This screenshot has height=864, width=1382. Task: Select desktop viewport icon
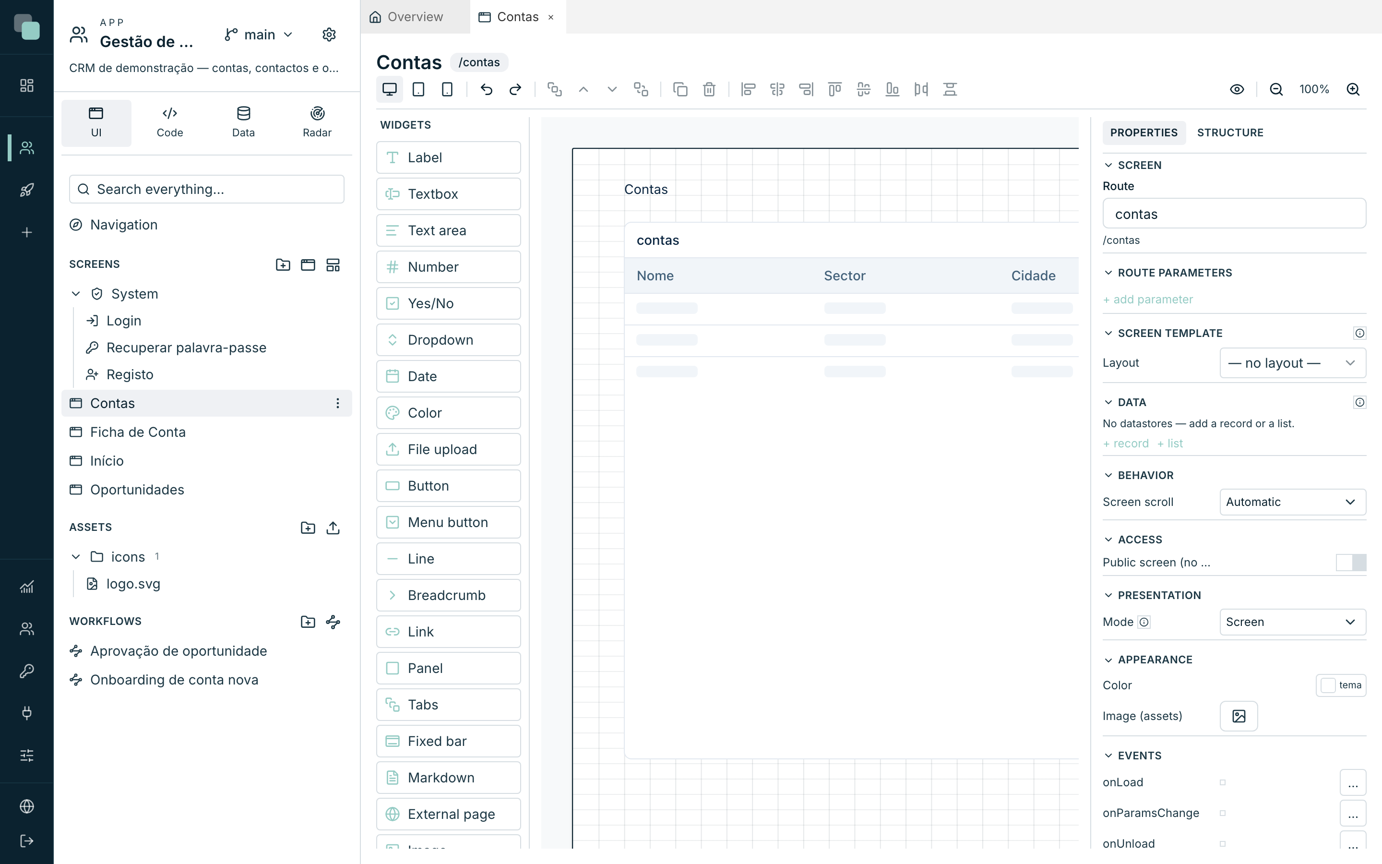pyautogui.click(x=390, y=89)
